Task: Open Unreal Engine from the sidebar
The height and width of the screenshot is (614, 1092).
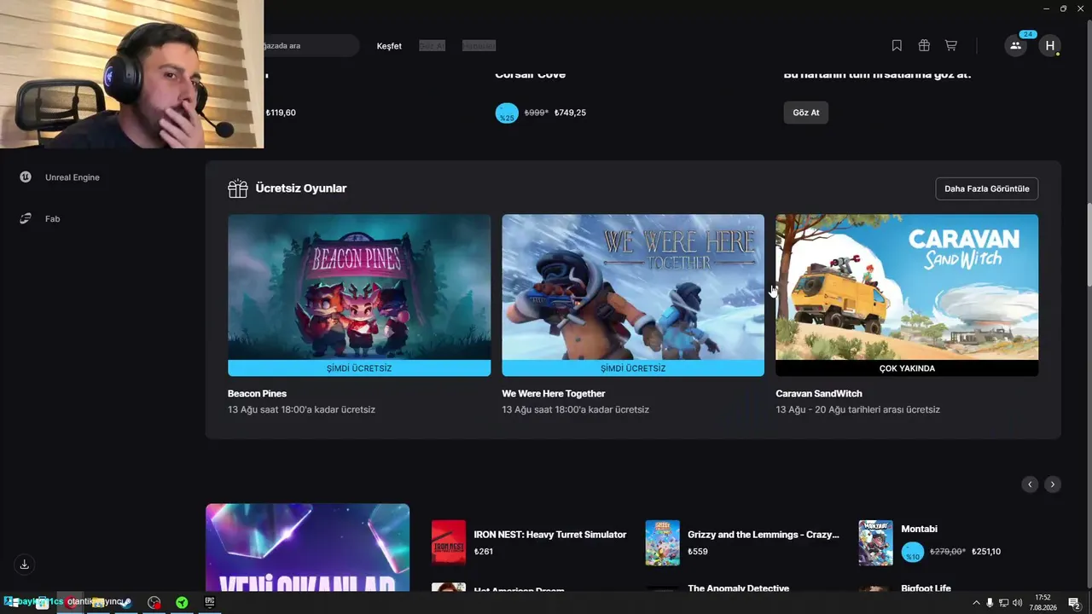Action: coord(73,177)
